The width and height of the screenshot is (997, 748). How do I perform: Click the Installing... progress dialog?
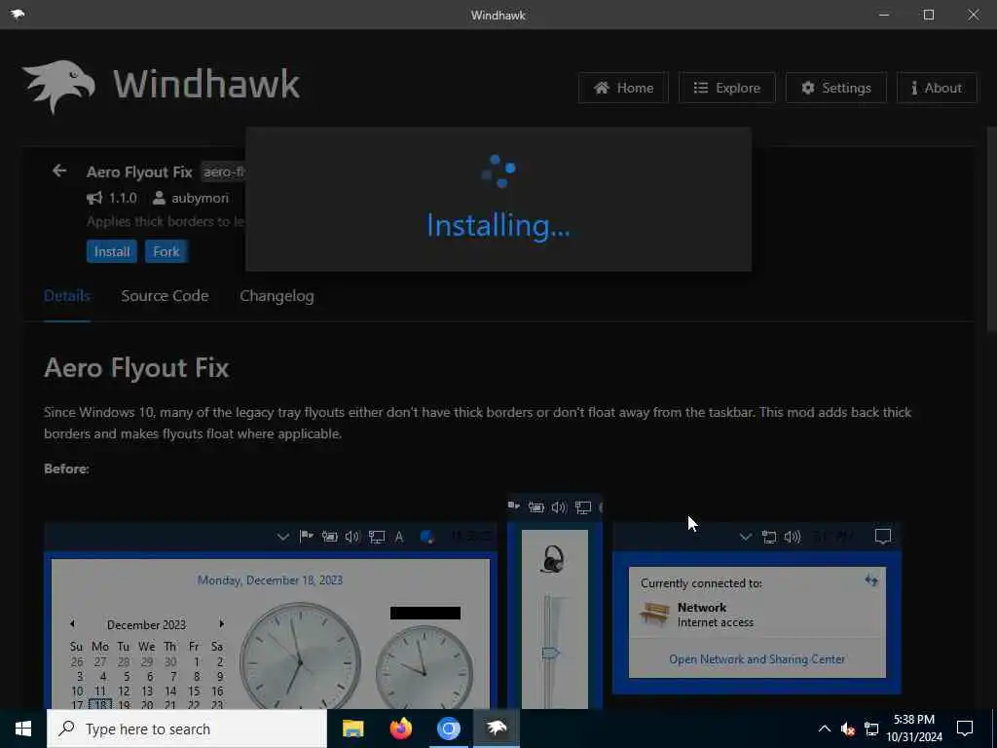[x=498, y=199]
